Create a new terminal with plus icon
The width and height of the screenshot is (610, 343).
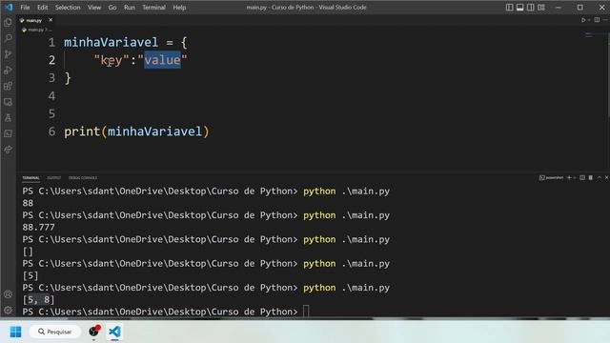pyautogui.click(x=569, y=178)
